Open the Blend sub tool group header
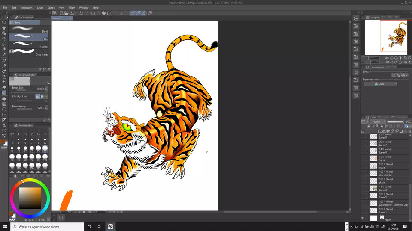412x231 pixels. pos(25,23)
